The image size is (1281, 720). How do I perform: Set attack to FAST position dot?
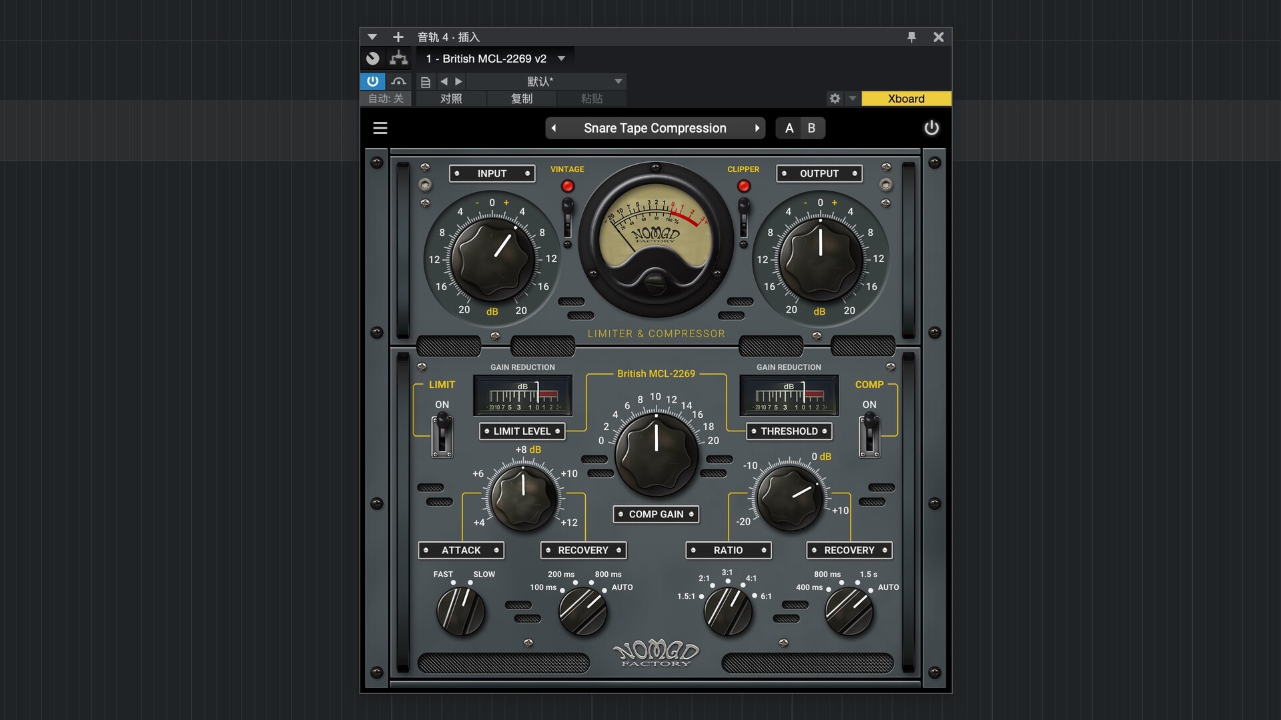coord(453,583)
